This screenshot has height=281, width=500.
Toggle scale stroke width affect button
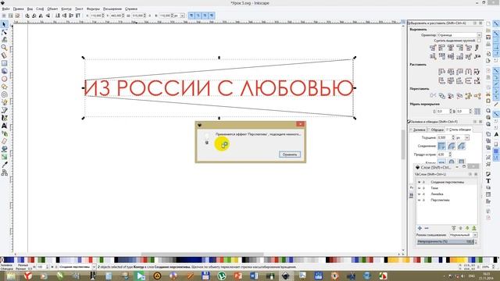(x=191, y=16)
